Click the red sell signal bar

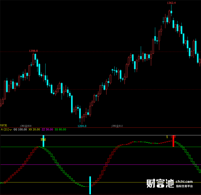[x=173, y=141]
